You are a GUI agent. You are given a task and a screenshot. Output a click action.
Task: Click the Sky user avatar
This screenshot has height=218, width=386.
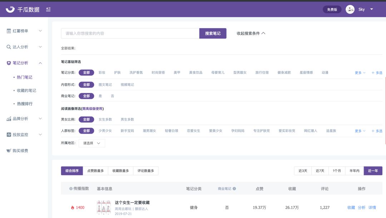[350, 9]
